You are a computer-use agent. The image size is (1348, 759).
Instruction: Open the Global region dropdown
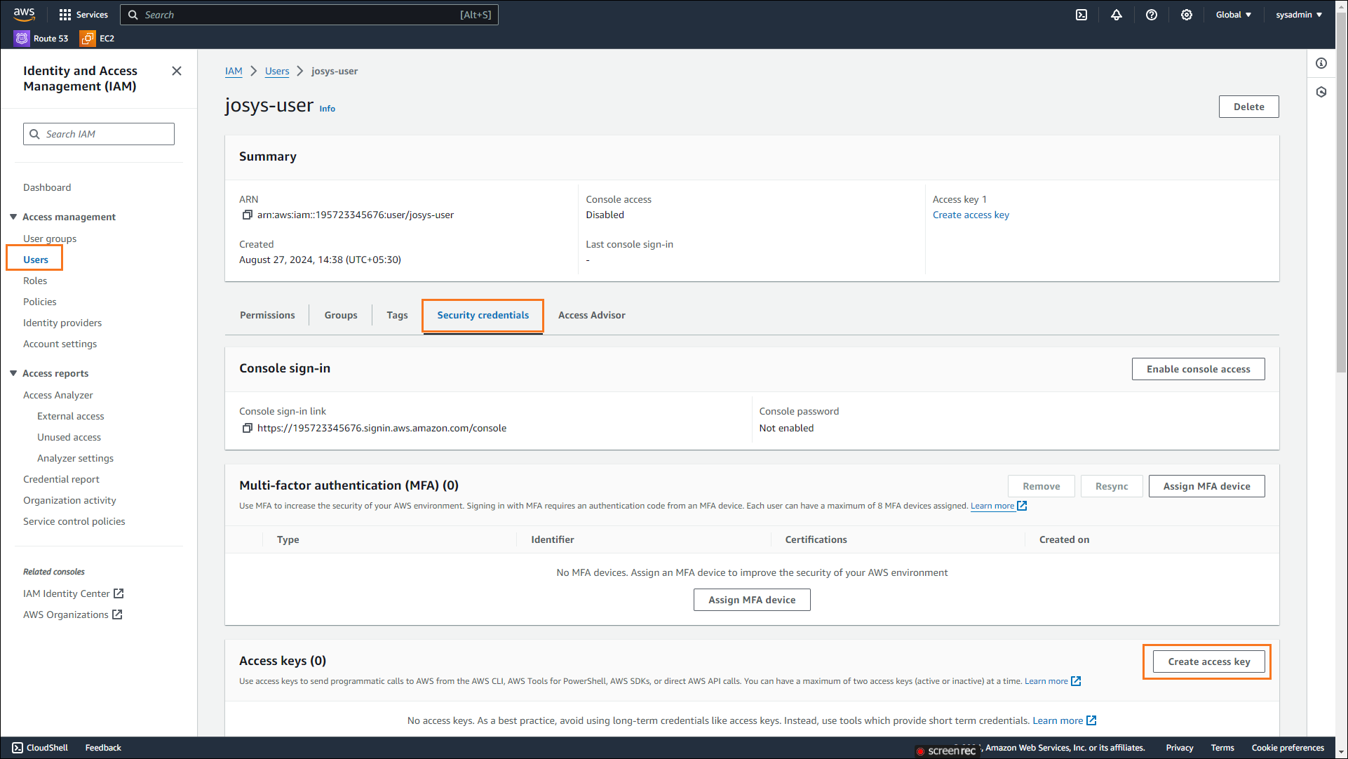tap(1233, 15)
